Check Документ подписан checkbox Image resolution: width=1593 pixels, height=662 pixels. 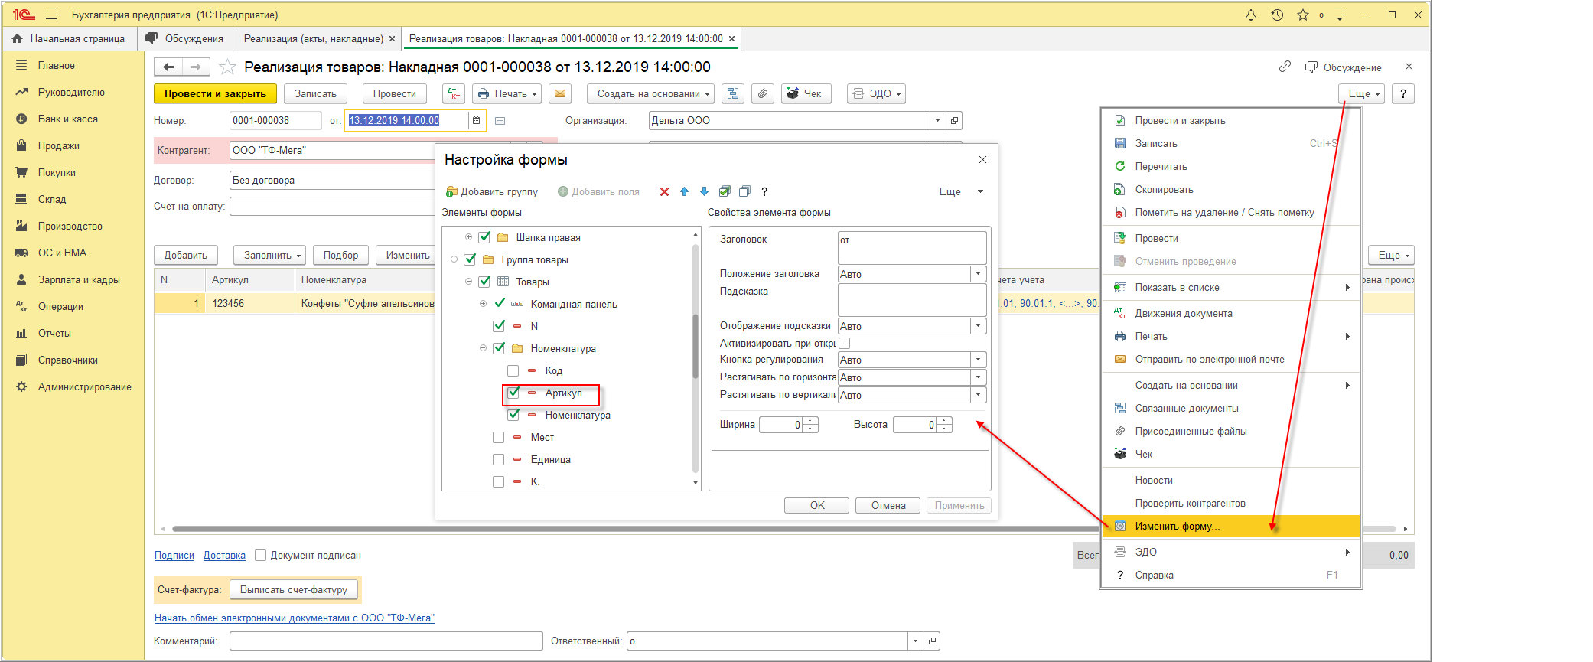[261, 555]
